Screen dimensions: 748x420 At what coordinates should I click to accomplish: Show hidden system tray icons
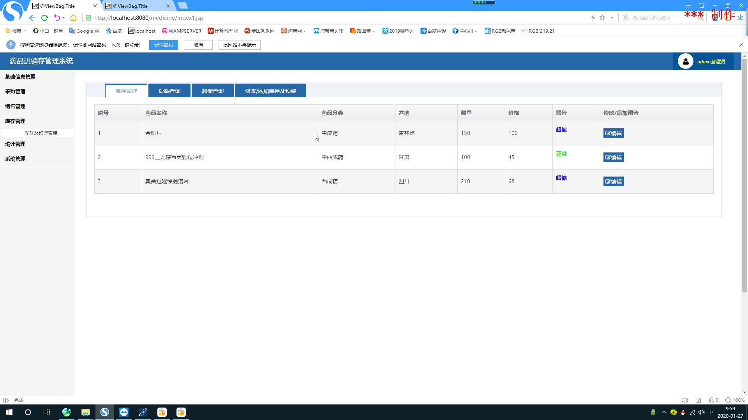(664, 413)
